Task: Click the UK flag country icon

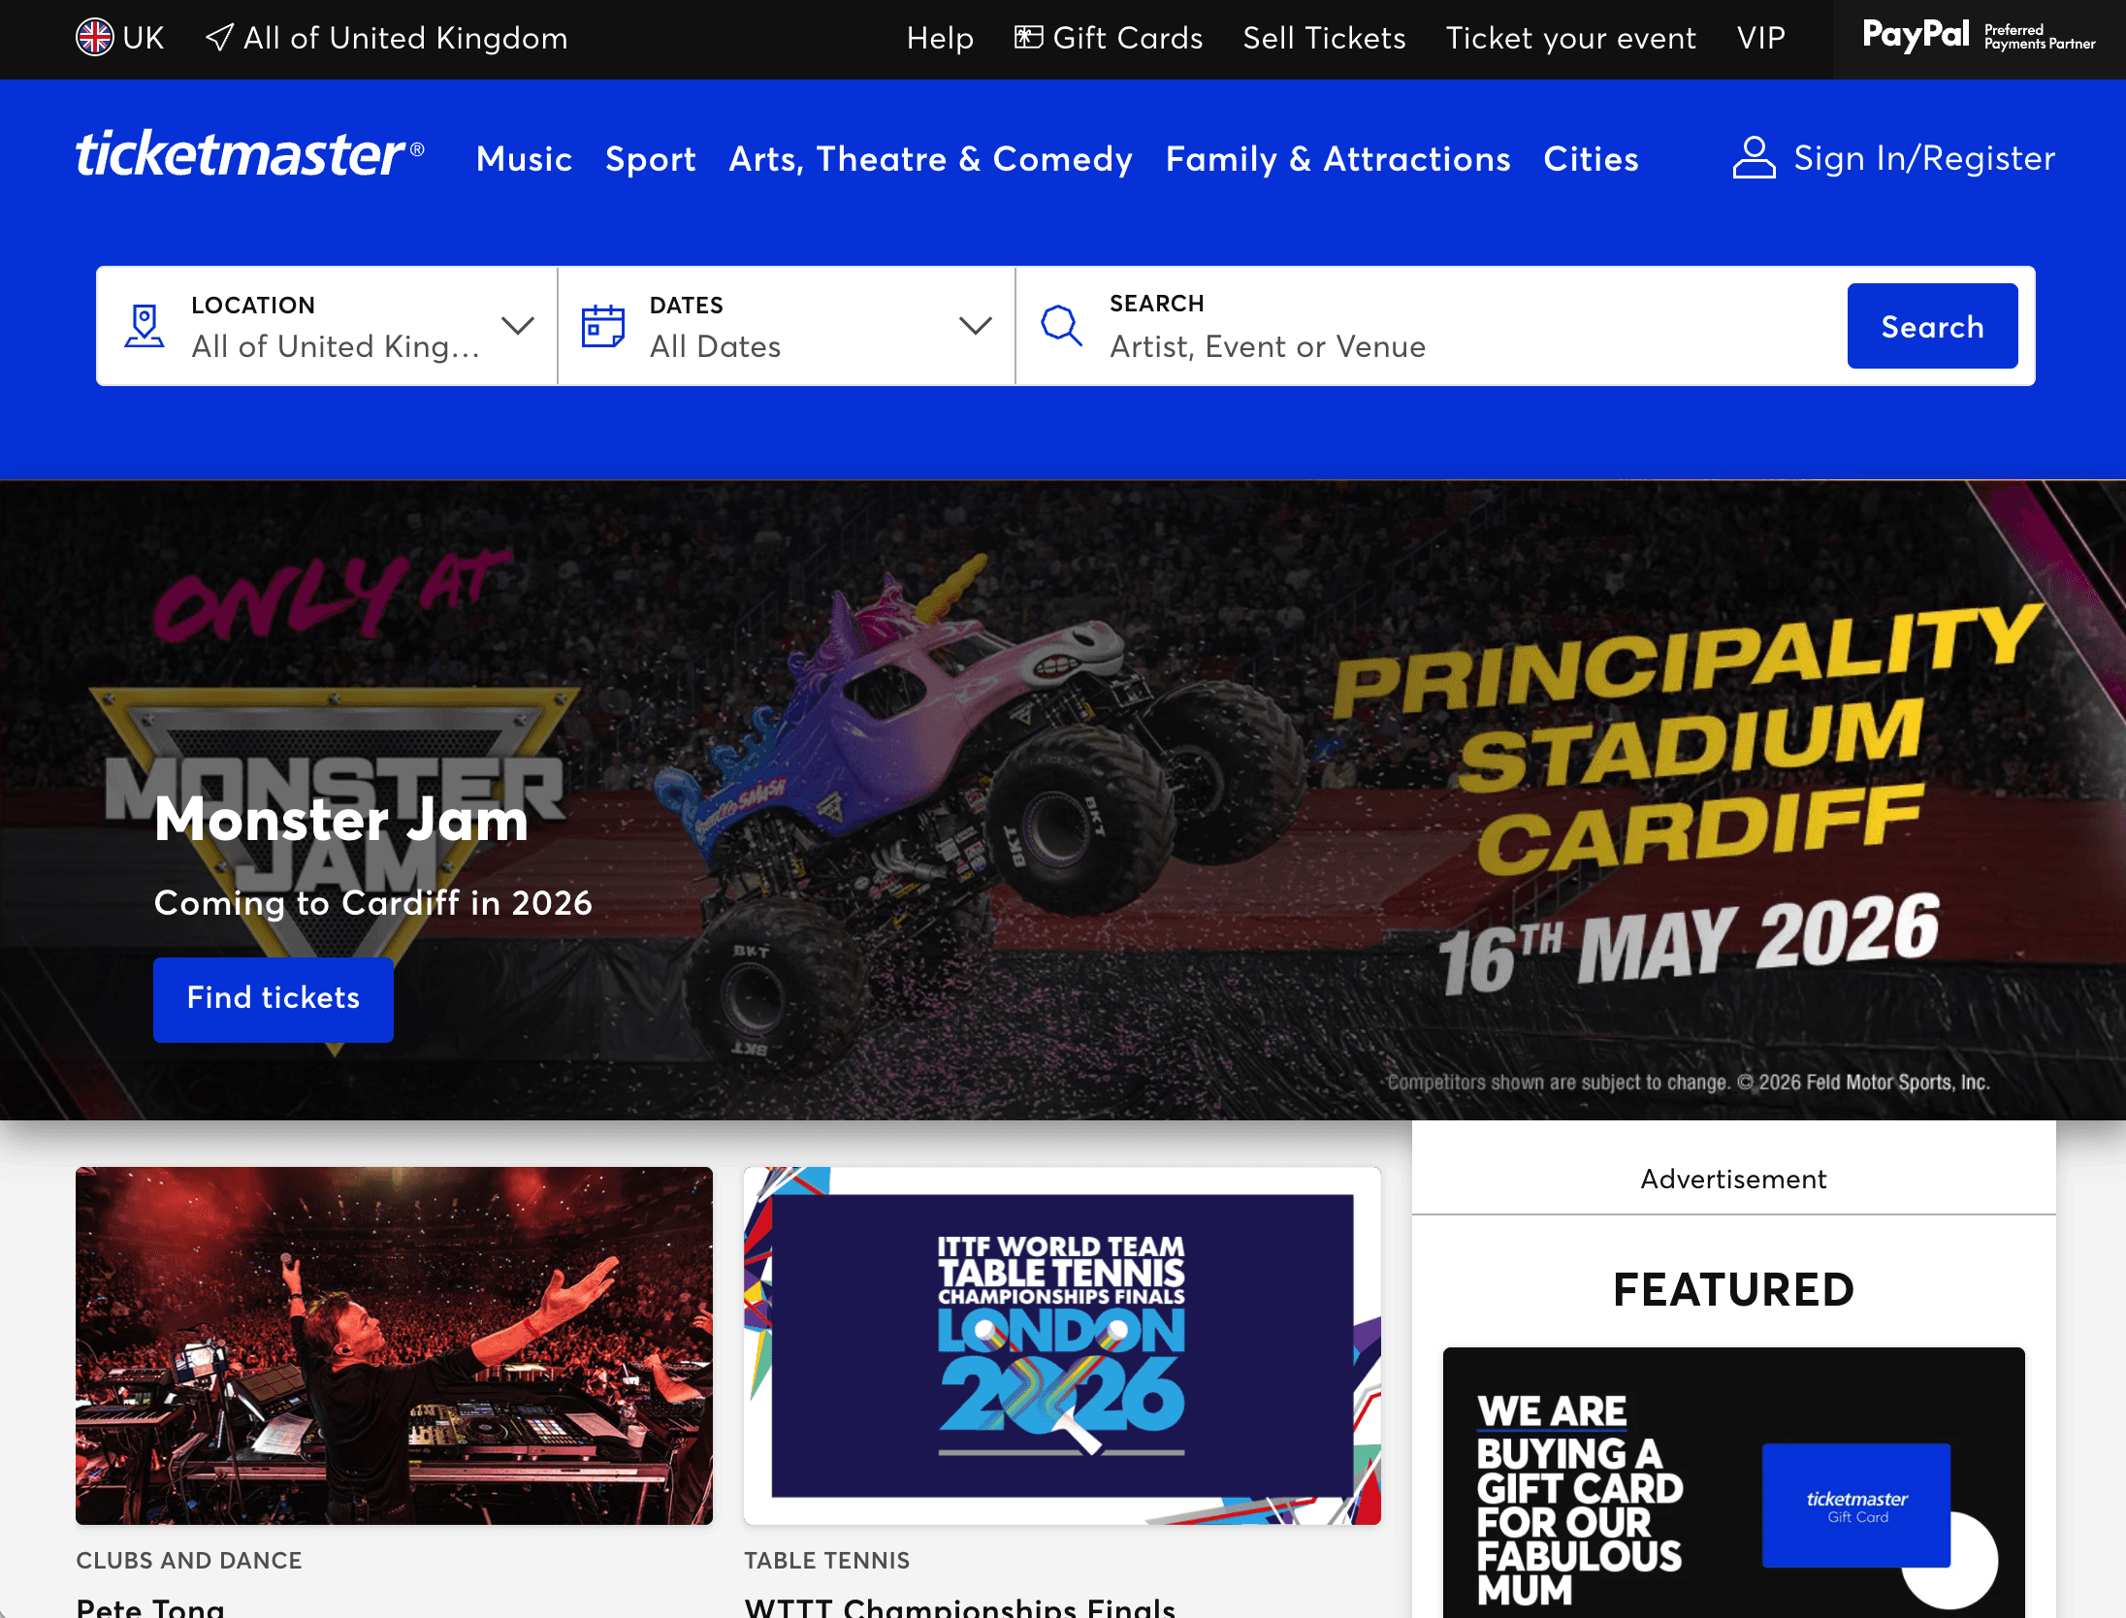Action: point(95,38)
